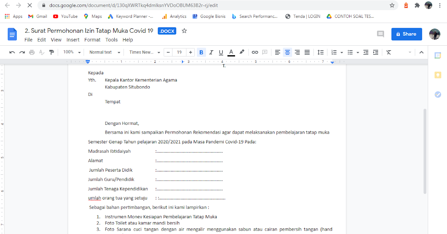Print the document via printer icon
This screenshot has width=447, height=234.
32,52
